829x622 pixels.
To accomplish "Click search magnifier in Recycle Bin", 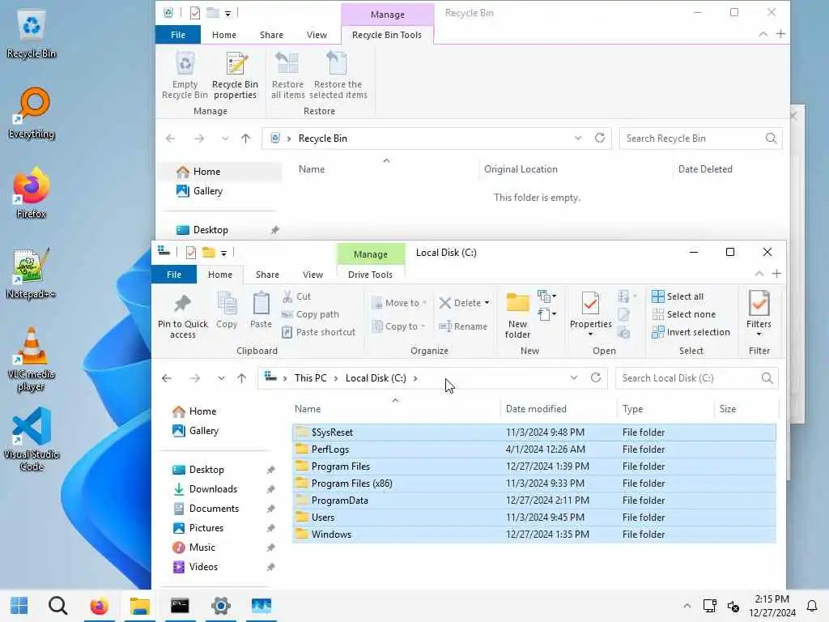I will point(771,138).
